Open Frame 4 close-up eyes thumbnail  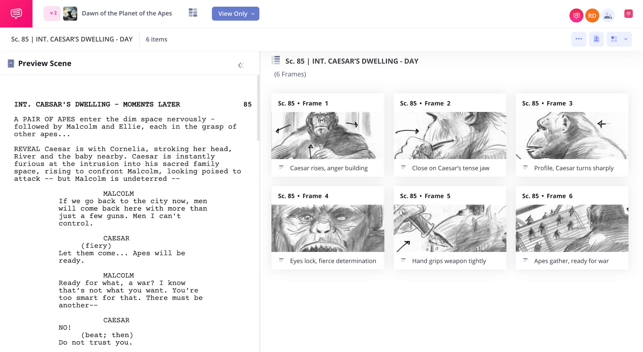tap(328, 228)
